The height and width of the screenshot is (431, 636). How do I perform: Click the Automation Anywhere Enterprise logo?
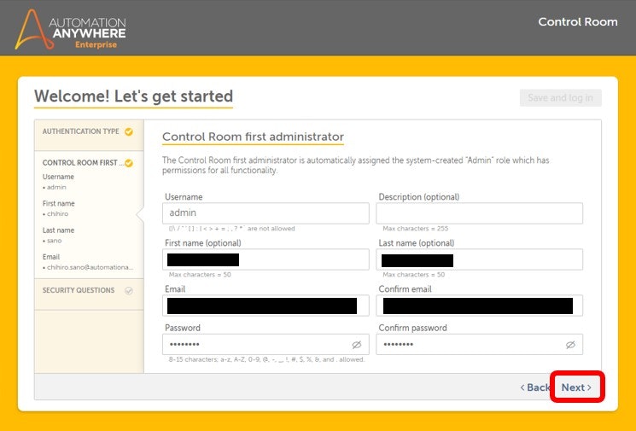click(70, 29)
